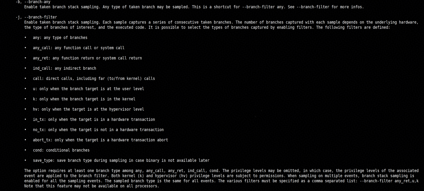Click the 'call: direct calls' filter entry
Screen dimensions: 424x191
point(94,79)
